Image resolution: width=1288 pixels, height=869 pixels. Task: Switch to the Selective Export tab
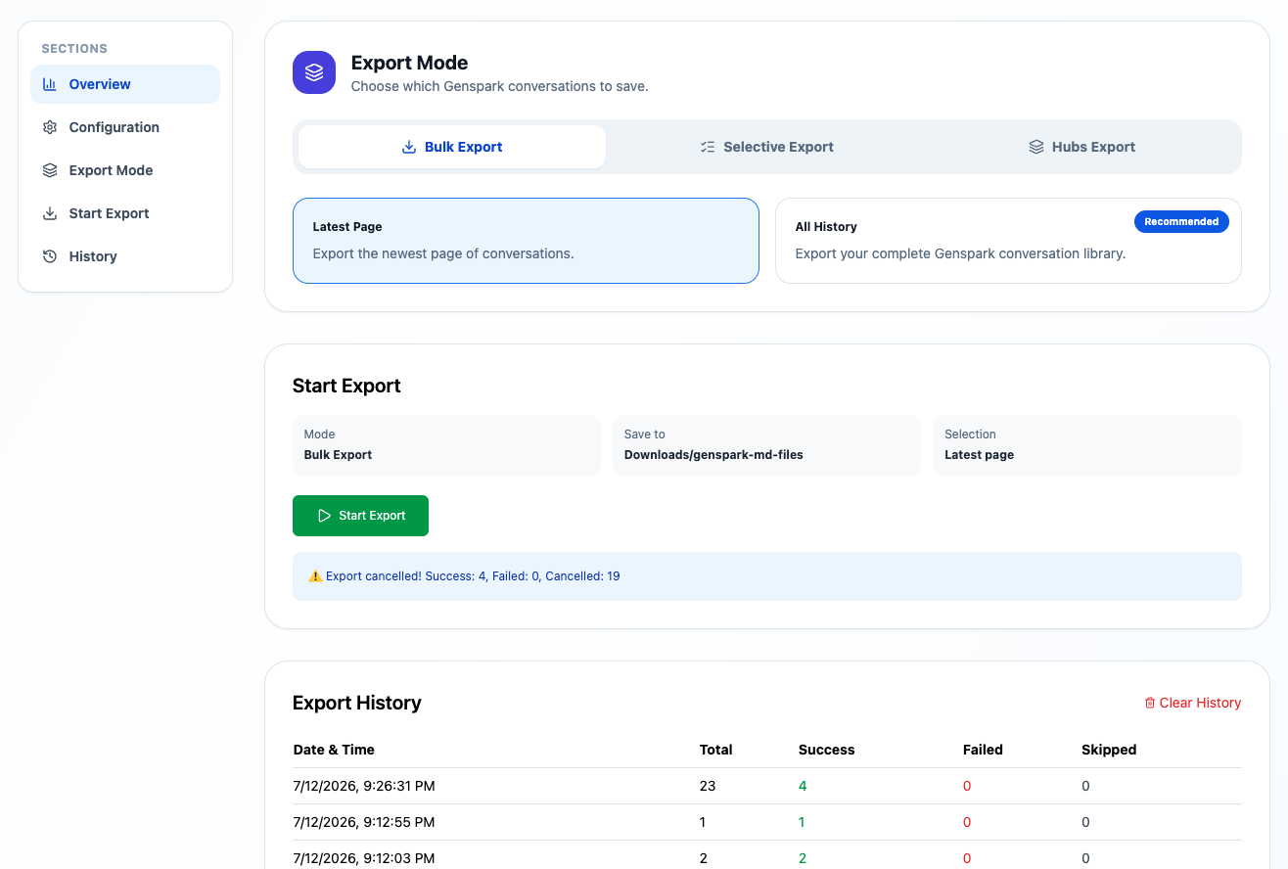(x=767, y=147)
